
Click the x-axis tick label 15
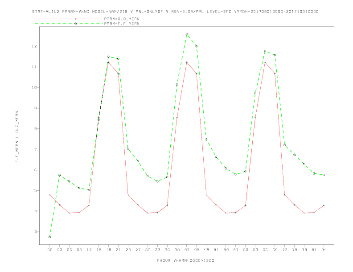point(99,250)
